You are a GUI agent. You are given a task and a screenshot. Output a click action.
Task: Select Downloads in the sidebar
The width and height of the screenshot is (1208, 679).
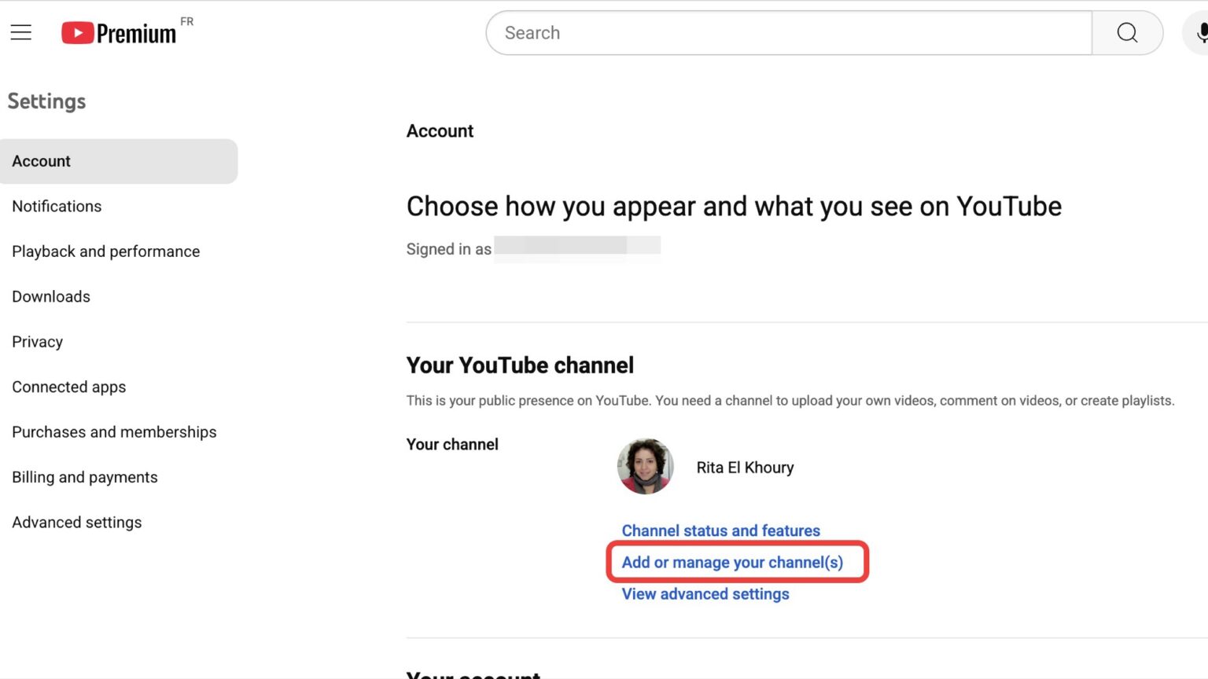pos(50,296)
